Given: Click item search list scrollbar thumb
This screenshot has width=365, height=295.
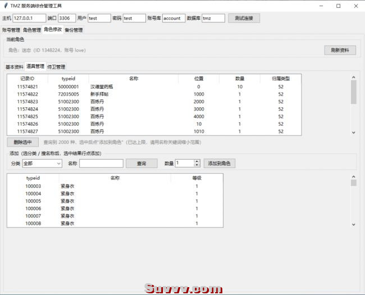Looking at the screenshot, I should coord(354,183).
